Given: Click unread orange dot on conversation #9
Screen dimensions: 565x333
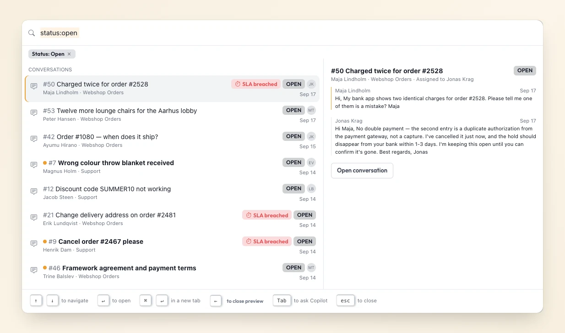Looking at the screenshot, I should pos(45,242).
